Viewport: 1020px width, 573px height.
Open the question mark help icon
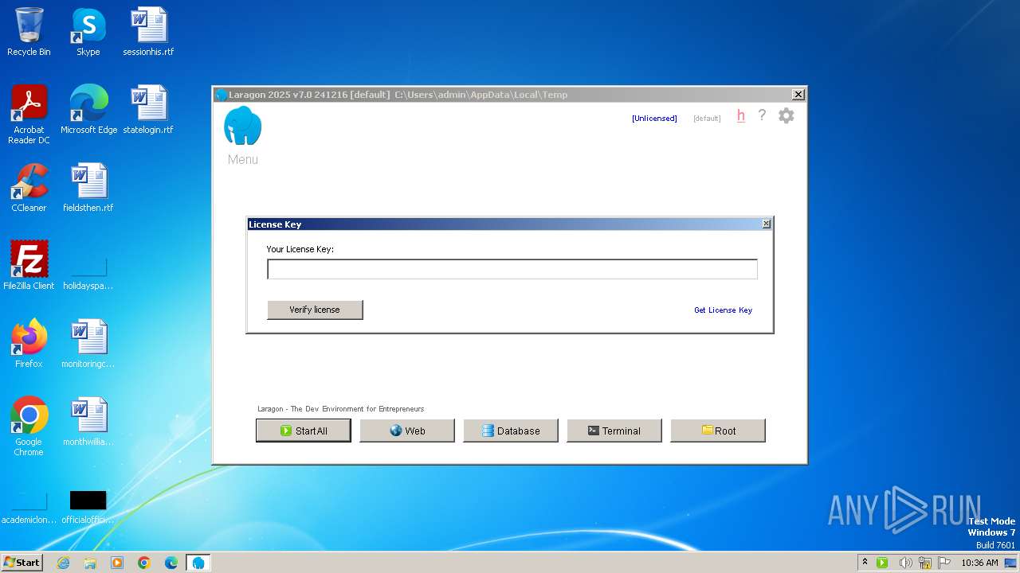pos(762,115)
